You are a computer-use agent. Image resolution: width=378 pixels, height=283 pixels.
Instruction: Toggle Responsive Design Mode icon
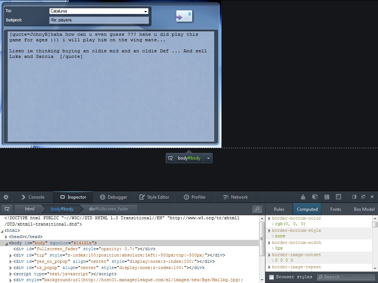coord(339,197)
